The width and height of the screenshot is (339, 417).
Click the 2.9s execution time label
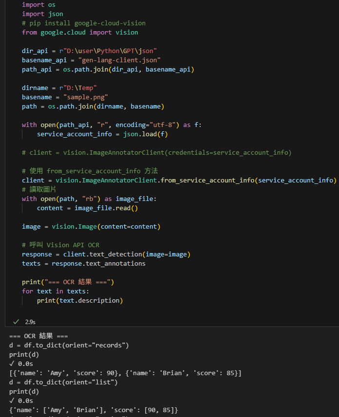[x=30, y=322]
